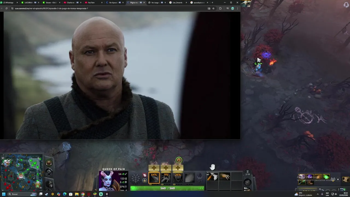Open the ESP LAA language indicator
Screen dimensions: 350x197
[x=327, y=194]
